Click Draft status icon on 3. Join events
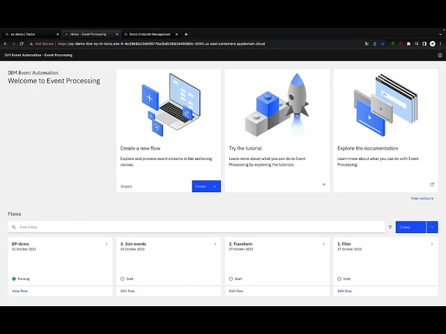This screenshot has width=446, height=334. (123, 279)
